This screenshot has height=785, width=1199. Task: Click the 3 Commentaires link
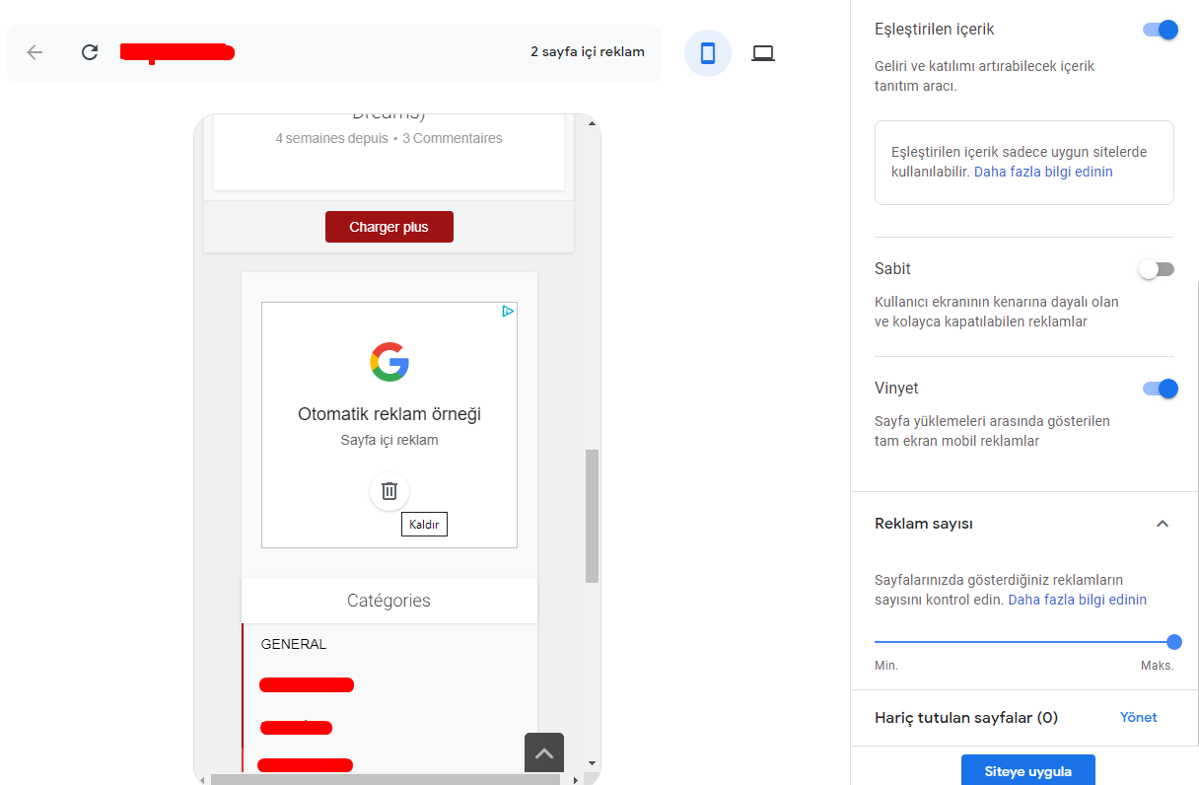tap(453, 138)
